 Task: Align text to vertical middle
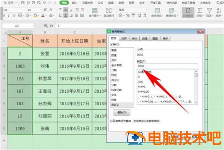pos(66,10)
